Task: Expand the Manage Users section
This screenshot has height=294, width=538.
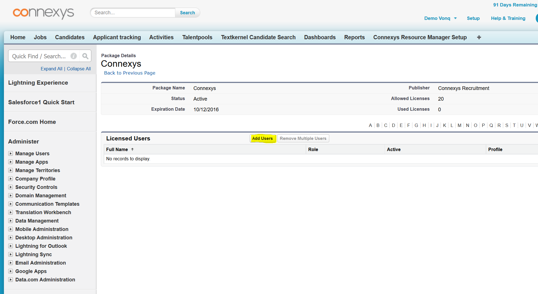Action: pos(11,153)
